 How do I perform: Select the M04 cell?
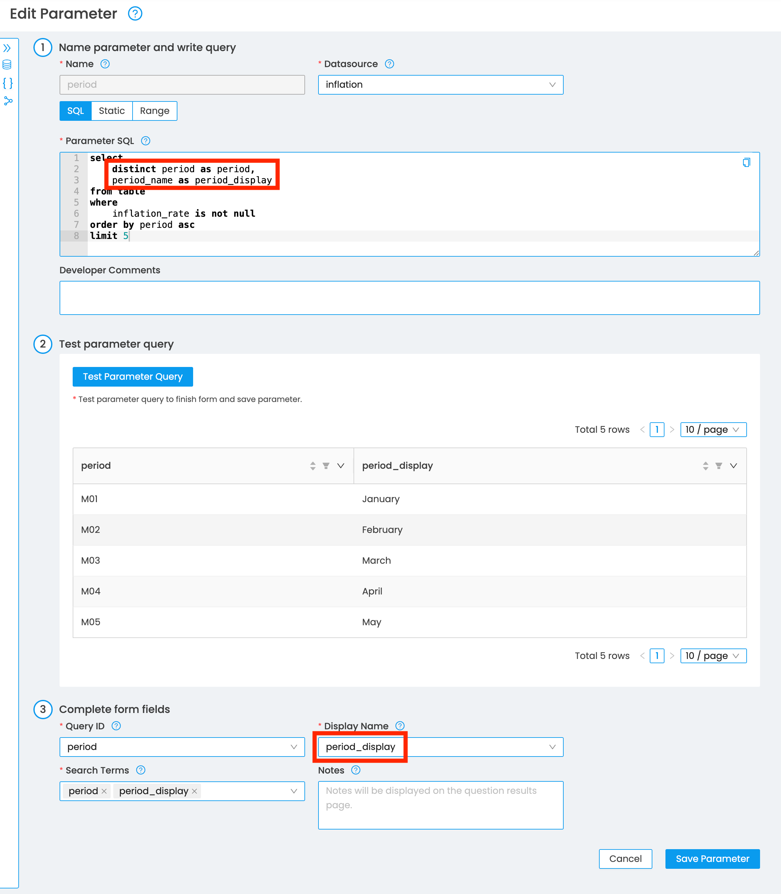pyautogui.click(x=213, y=592)
